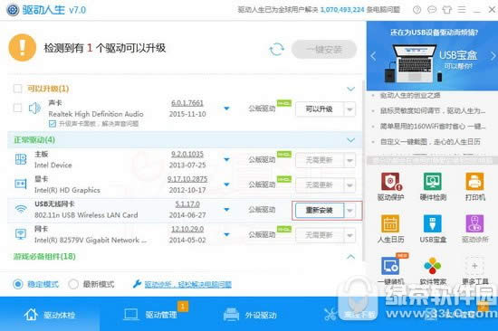This screenshot has height=331, width=498.
Task: Open news link 驱动人生的创业之路
Action: tap(410, 95)
